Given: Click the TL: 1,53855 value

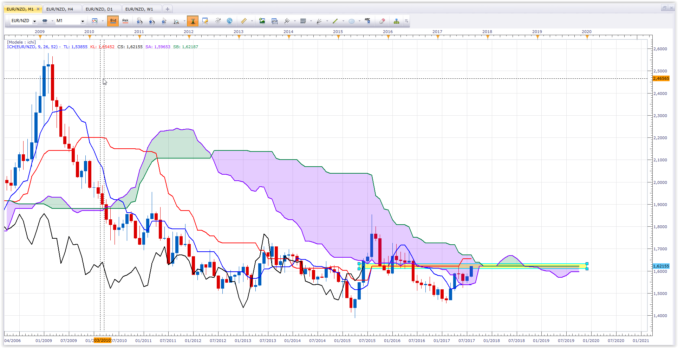Looking at the screenshot, I should tap(75, 47).
